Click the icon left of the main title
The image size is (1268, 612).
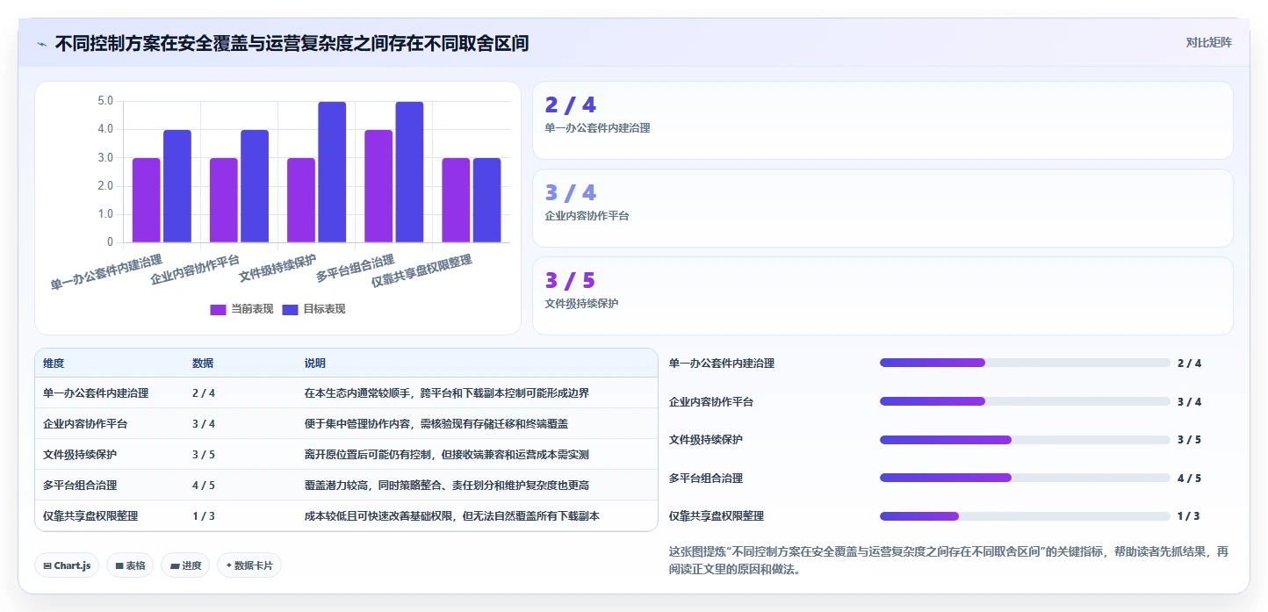42,44
